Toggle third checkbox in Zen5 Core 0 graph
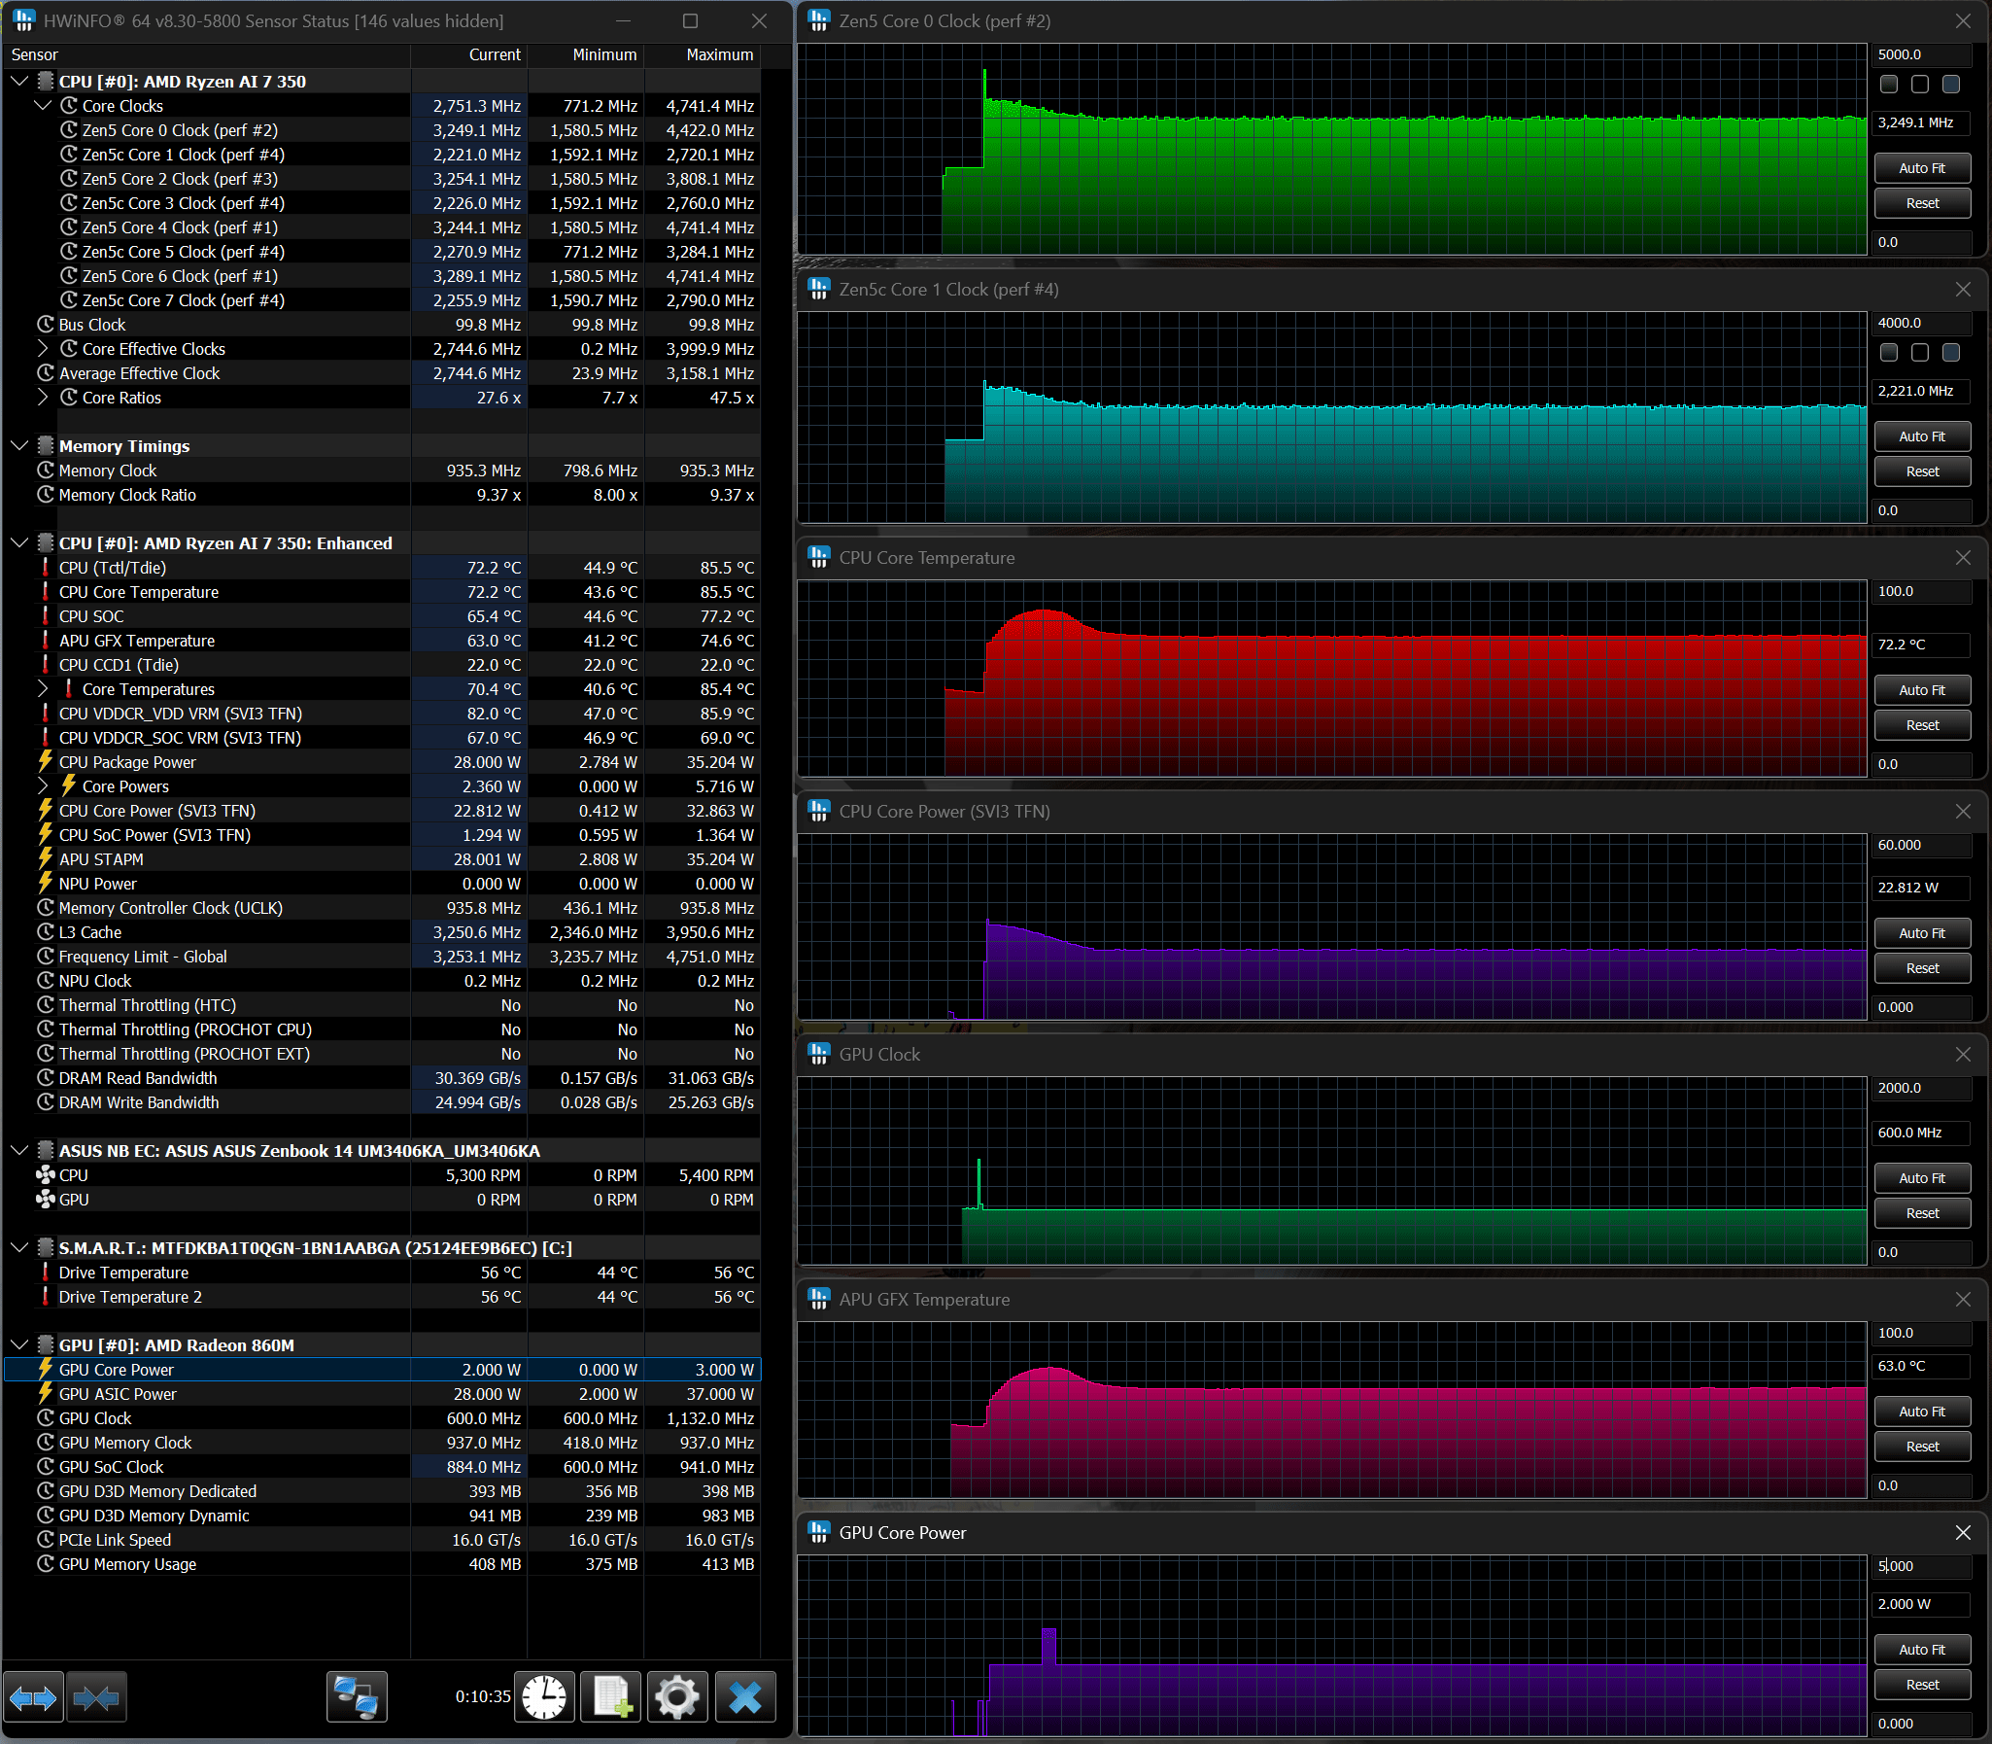This screenshot has width=1992, height=1744. (x=1951, y=84)
